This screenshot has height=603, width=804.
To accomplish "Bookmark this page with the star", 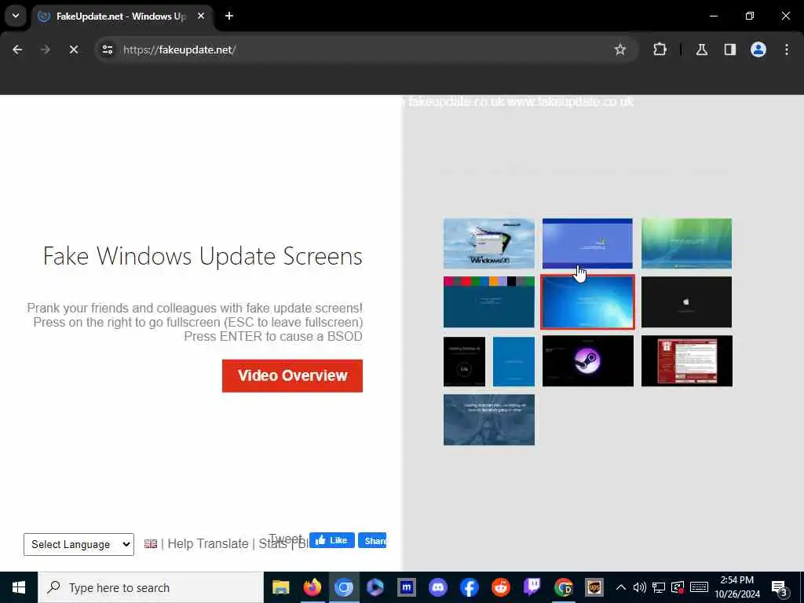I will click(620, 49).
